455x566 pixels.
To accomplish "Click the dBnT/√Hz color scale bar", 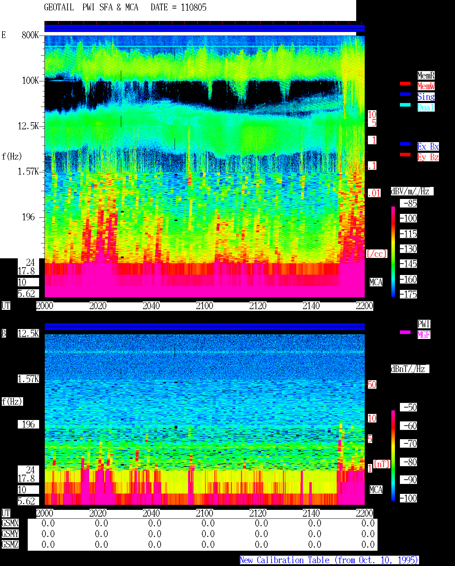I will (393, 456).
